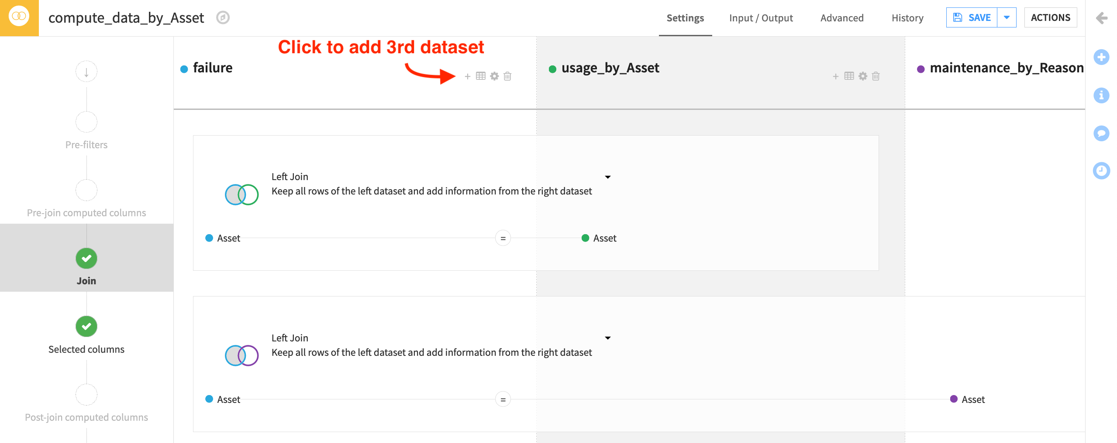Select the Selected columns completed step
This screenshot has height=443, width=1117.
[86, 326]
